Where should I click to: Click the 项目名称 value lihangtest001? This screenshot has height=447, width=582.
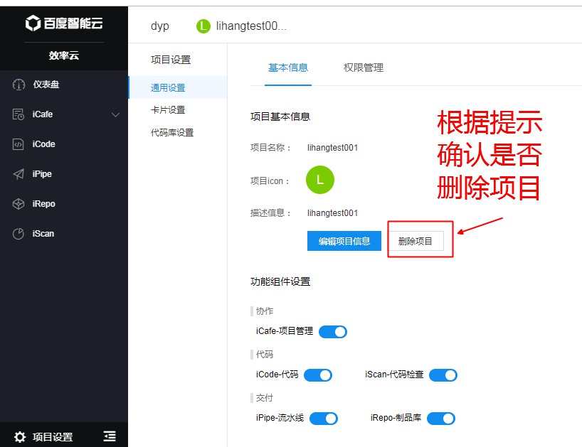click(x=332, y=148)
